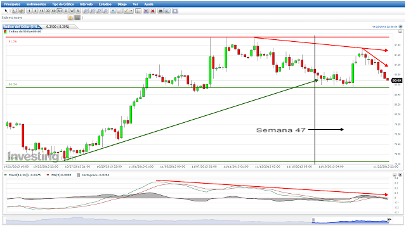Click the current price tag 80.69
Image resolution: width=406 pixels, height=228 pixels.
pos(396,80)
